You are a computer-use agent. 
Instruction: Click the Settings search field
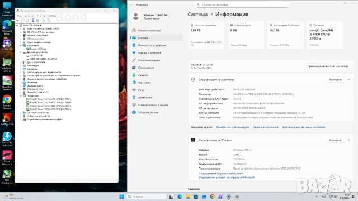click(242, 5)
